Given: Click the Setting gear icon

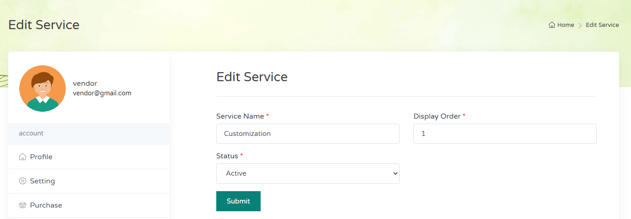Looking at the screenshot, I should pyautogui.click(x=22, y=181).
